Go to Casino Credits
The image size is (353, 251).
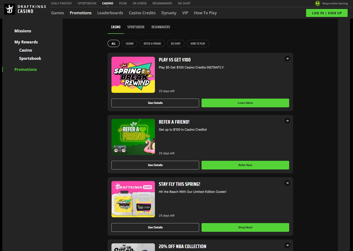coord(142,13)
